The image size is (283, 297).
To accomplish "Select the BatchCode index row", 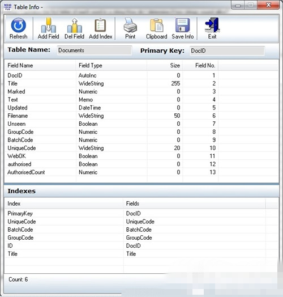I will click(x=141, y=230).
